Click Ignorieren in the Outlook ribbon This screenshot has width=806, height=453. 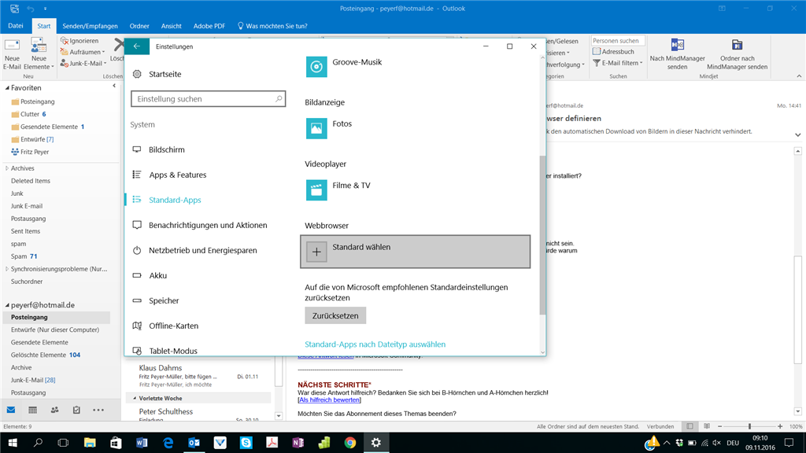point(79,41)
